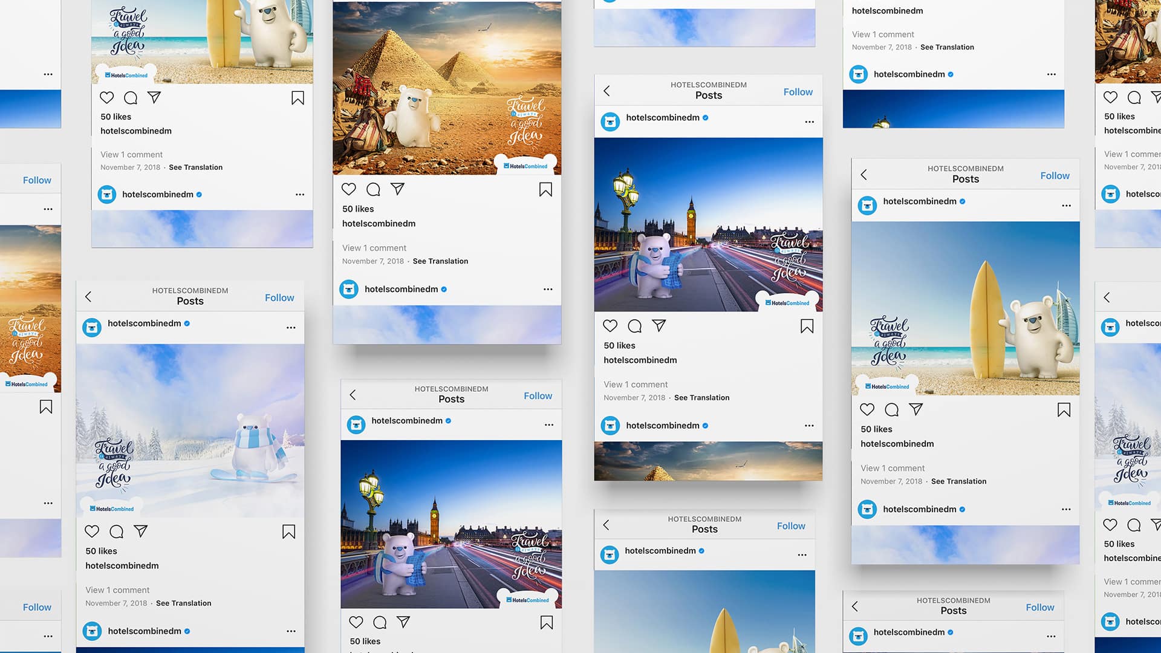1161x653 pixels.
Task: Open more options above the snowboarding bear photo
Action: point(291,328)
